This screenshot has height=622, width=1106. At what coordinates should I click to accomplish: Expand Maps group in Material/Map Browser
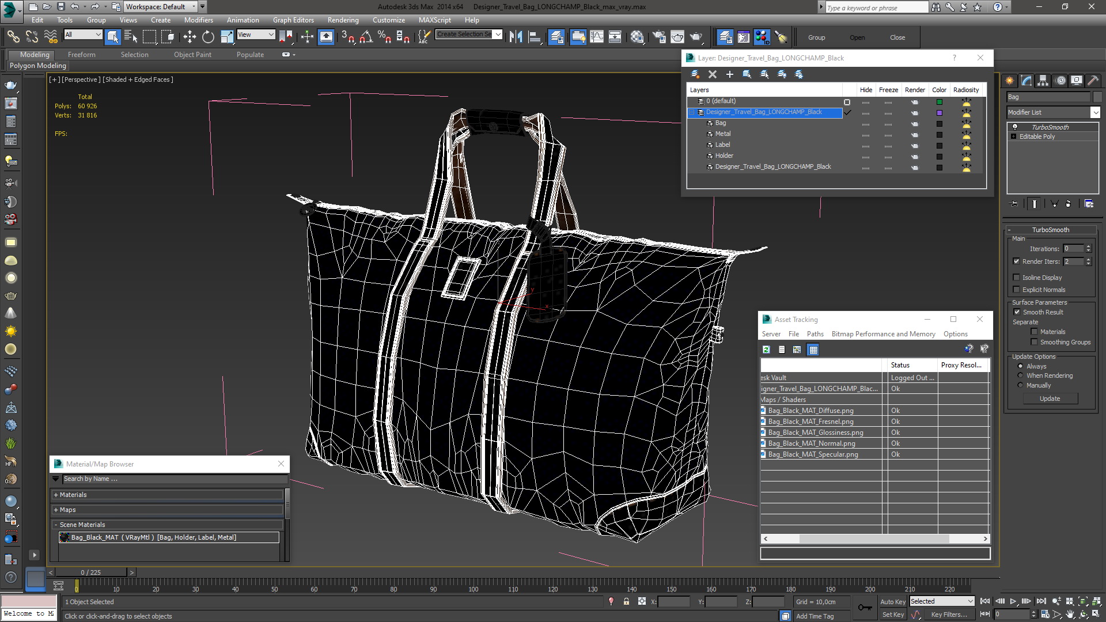pyautogui.click(x=167, y=510)
